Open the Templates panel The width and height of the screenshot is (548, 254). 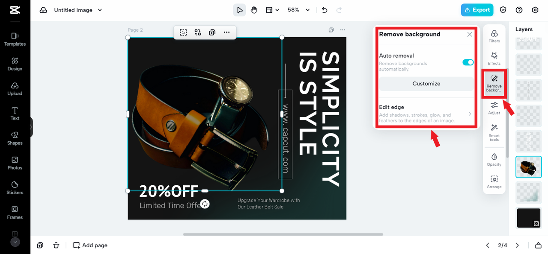point(15,39)
